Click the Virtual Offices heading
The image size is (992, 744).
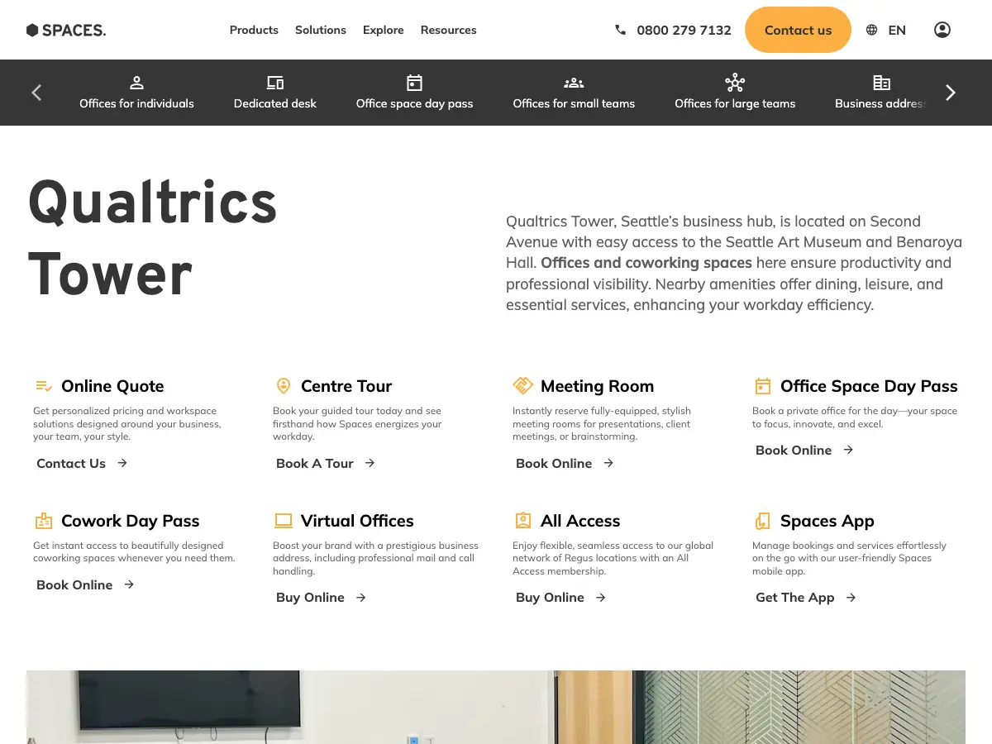click(x=357, y=521)
